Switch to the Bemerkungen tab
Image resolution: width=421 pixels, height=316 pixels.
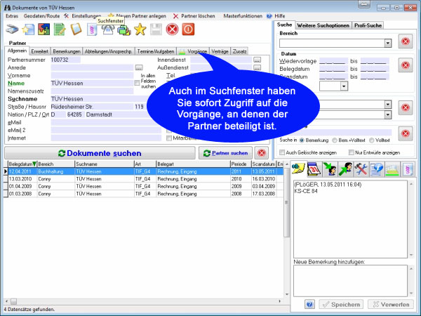point(67,51)
